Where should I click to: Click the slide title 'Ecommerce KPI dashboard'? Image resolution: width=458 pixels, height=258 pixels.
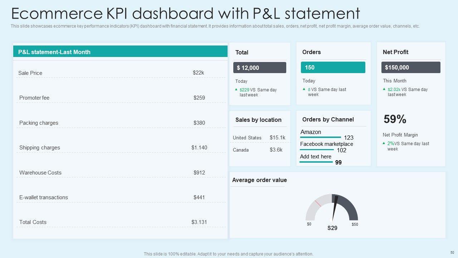[185, 14]
